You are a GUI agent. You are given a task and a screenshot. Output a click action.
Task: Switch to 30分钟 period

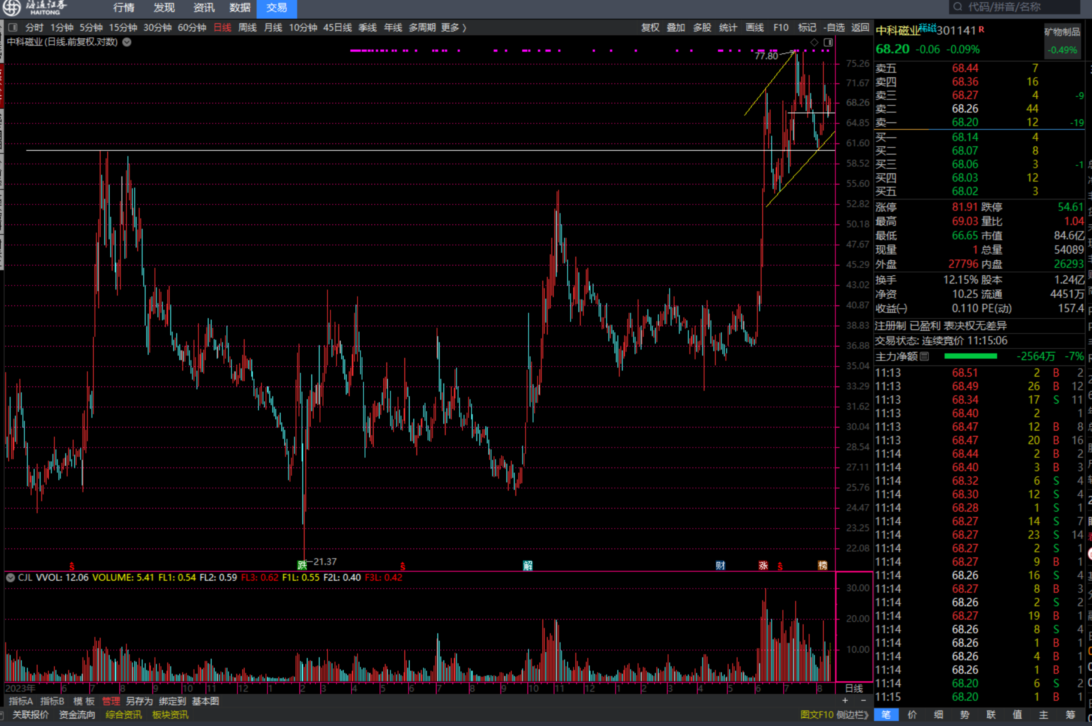pyautogui.click(x=157, y=27)
